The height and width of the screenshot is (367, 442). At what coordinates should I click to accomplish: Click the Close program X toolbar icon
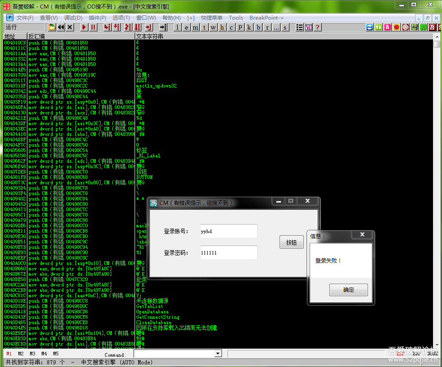pyautogui.click(x=70, y=27)
